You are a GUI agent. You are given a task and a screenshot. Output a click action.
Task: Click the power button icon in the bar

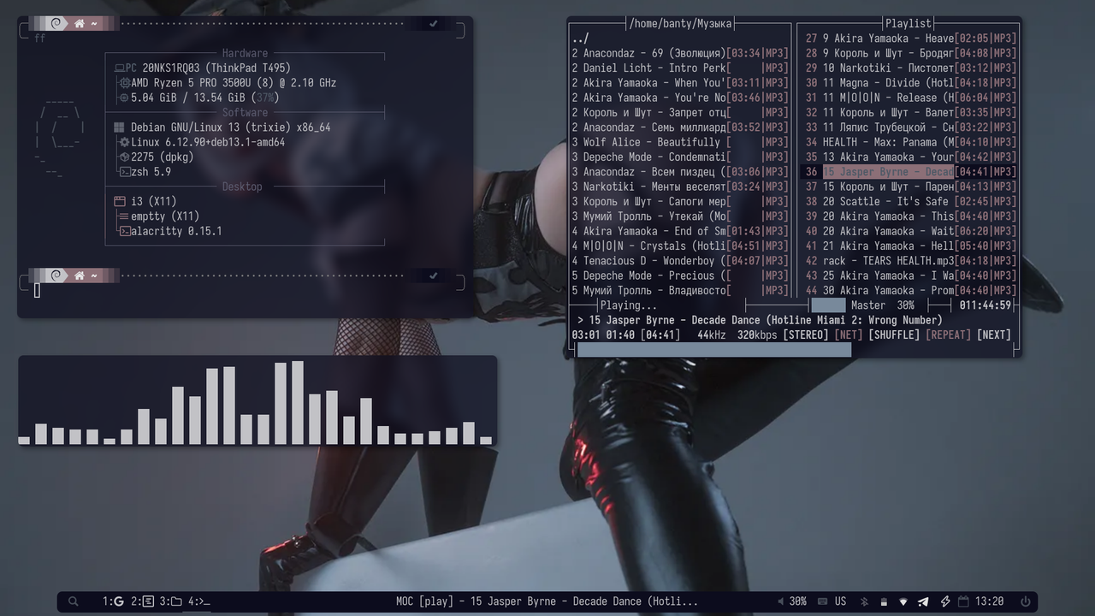[x=1026, y=601]
